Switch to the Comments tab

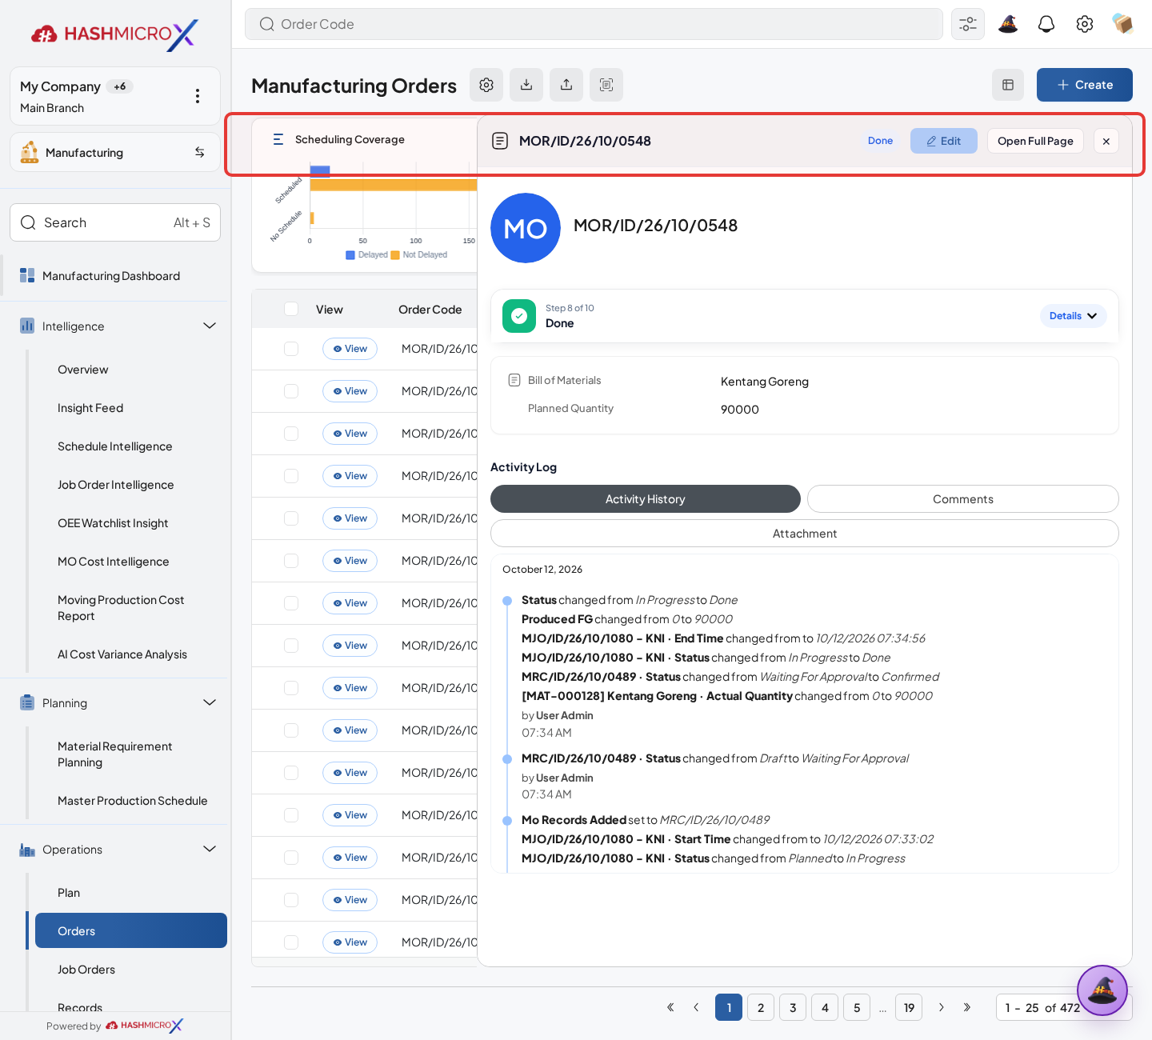click(x=963, y=499)
